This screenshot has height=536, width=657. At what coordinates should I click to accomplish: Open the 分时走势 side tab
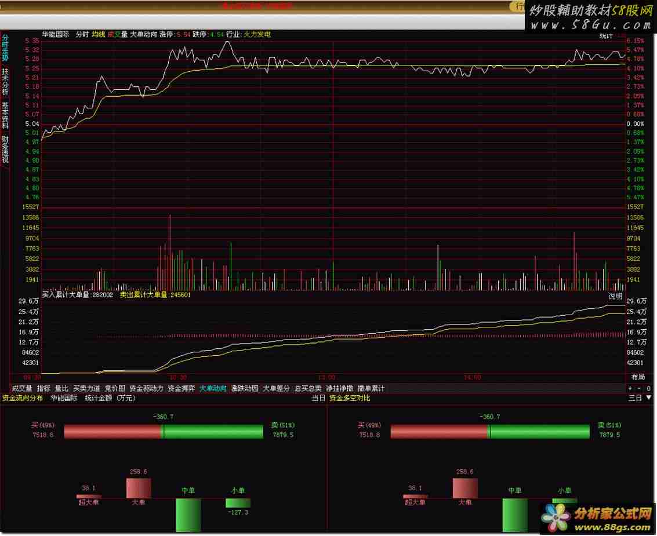[x=5, y=48]
